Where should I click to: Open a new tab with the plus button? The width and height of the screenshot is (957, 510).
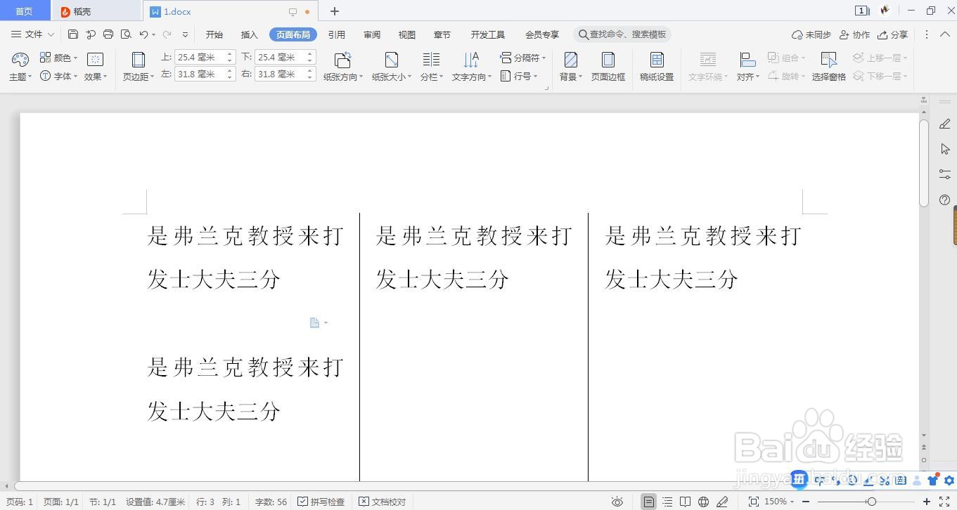(x=335, y=11)
